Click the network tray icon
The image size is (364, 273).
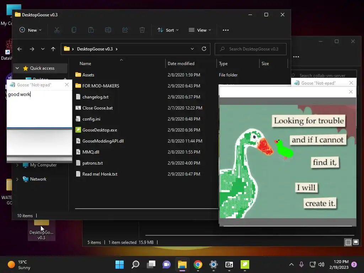312,264
